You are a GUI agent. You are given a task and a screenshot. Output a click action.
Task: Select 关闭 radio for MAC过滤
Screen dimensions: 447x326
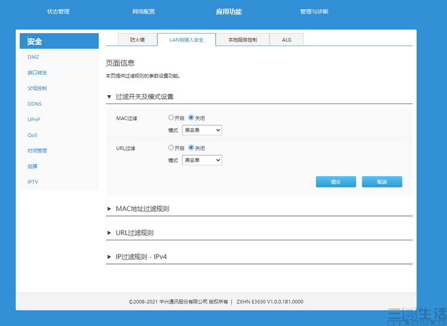[191, 118]
